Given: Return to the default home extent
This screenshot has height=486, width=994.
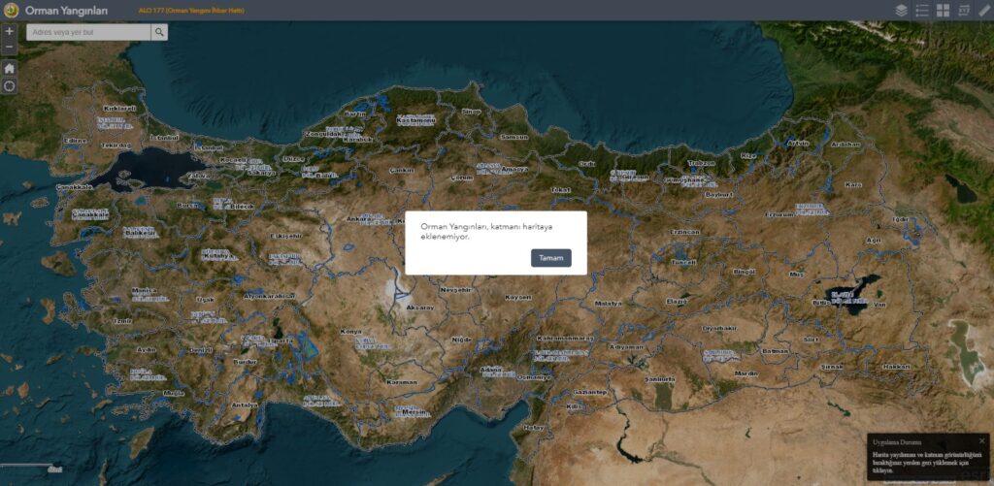Looking at the screenshot, I should click(x=9, y=68).
